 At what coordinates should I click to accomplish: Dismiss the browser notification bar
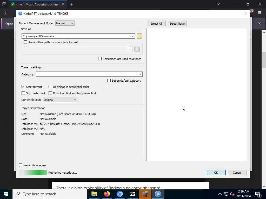coord(260,23)
